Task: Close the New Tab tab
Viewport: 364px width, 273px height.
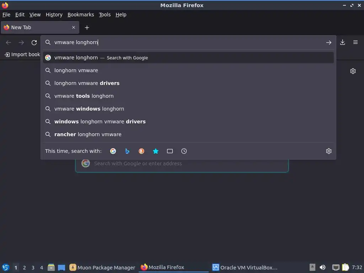Action: click(74, 27)
